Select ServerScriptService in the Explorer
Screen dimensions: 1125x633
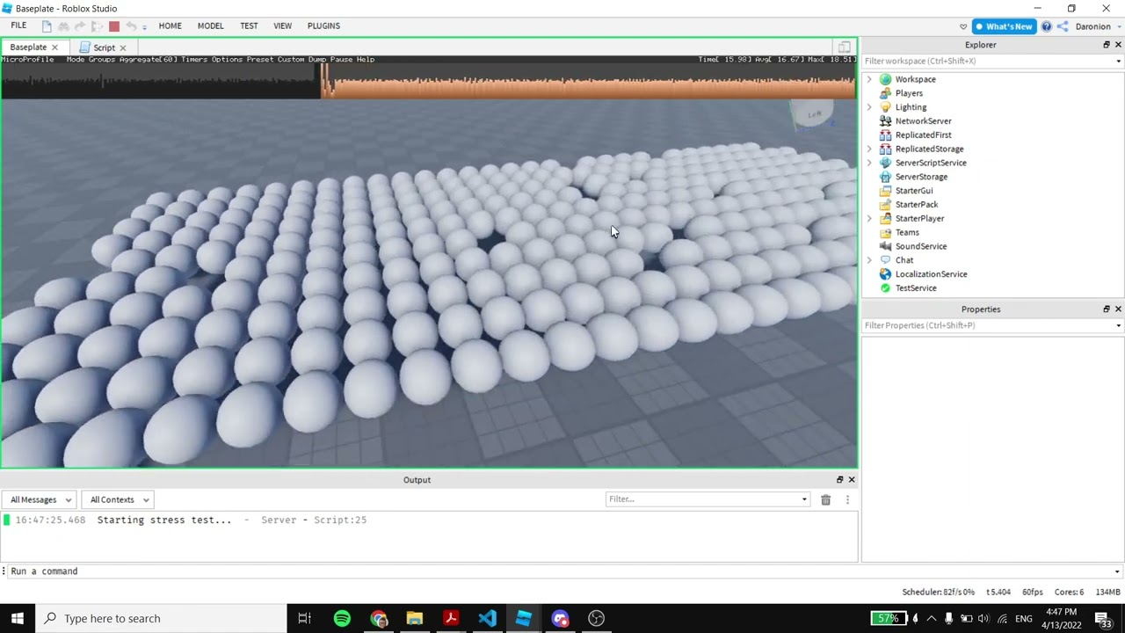click(x=930, y=163)
